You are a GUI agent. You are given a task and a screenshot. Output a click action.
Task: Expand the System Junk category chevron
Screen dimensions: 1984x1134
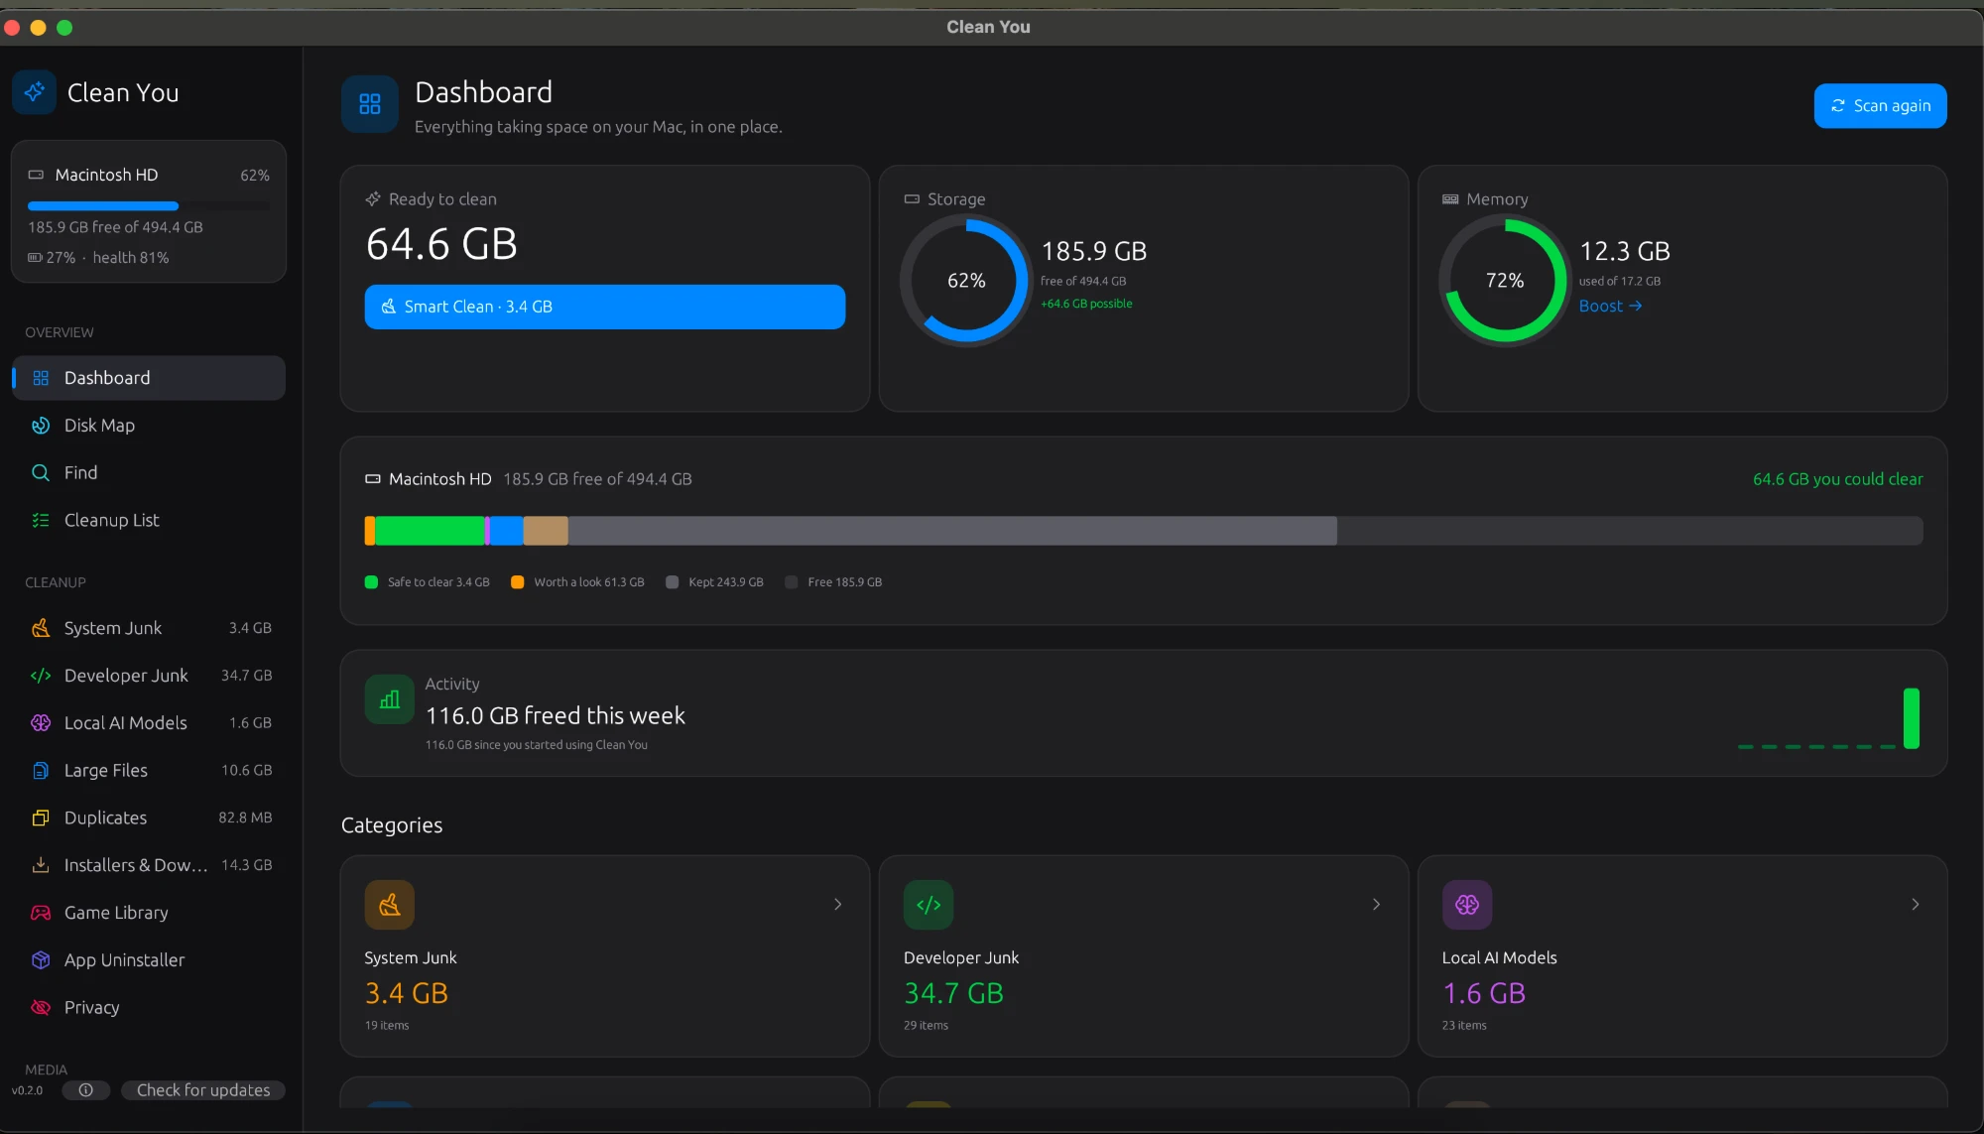coord(838,905)
